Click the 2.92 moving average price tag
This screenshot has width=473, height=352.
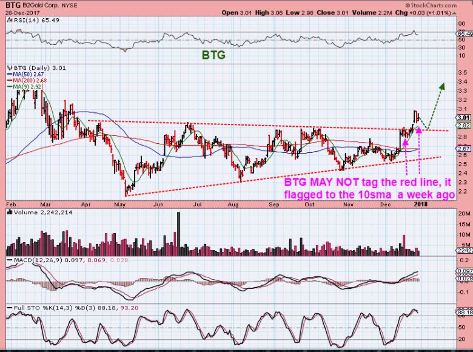point(463,126)
